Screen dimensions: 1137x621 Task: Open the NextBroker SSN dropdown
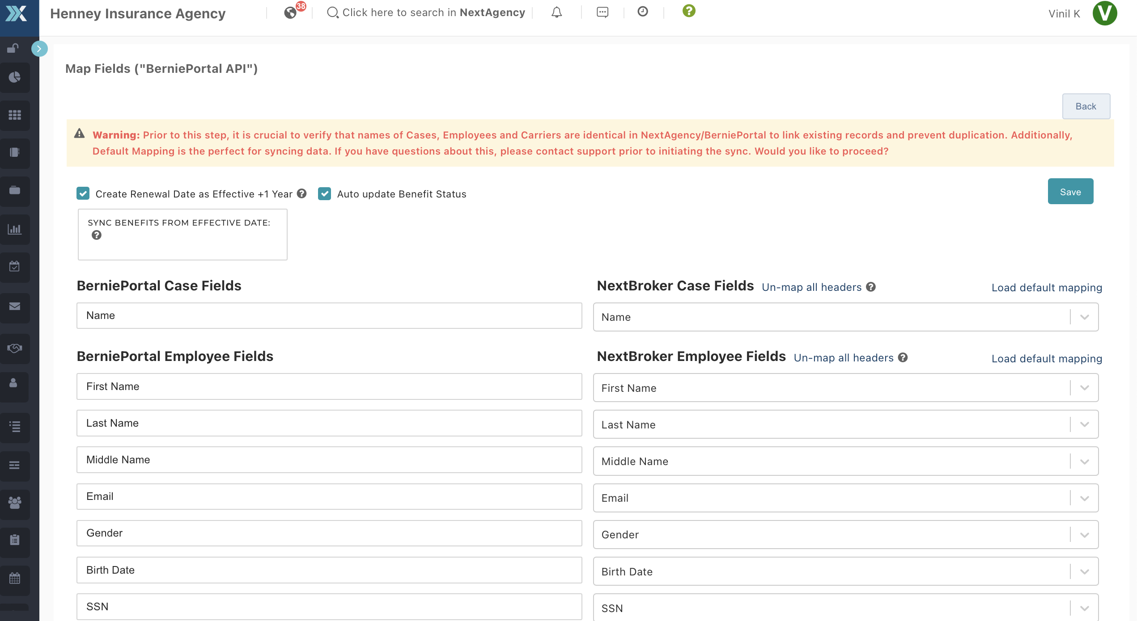(845, 608)
